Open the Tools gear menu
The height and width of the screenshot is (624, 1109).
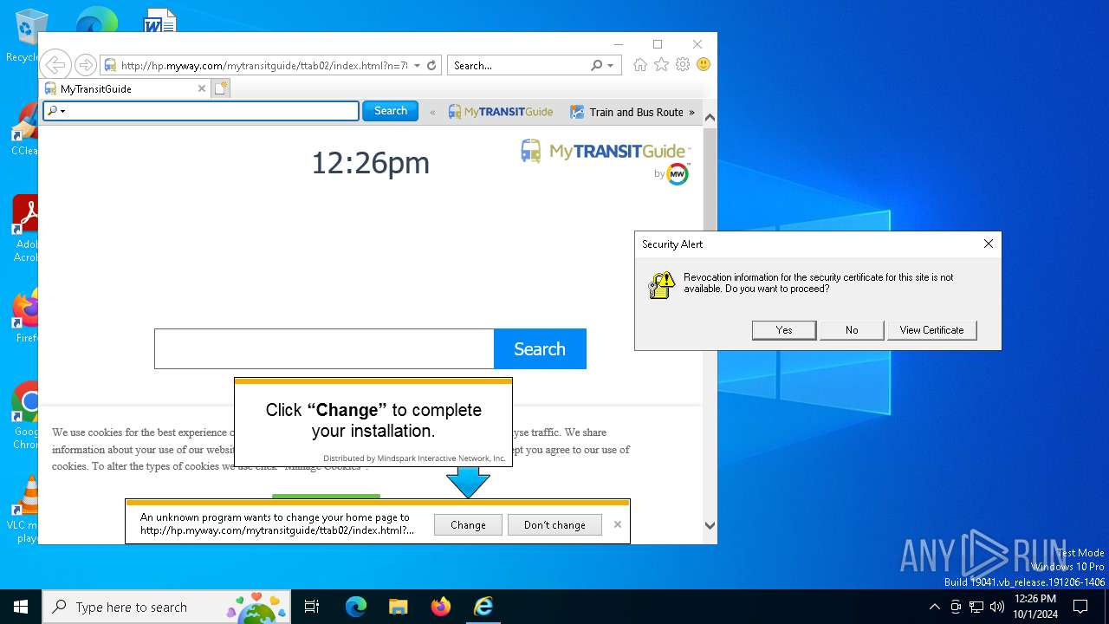tap(683, 65)
